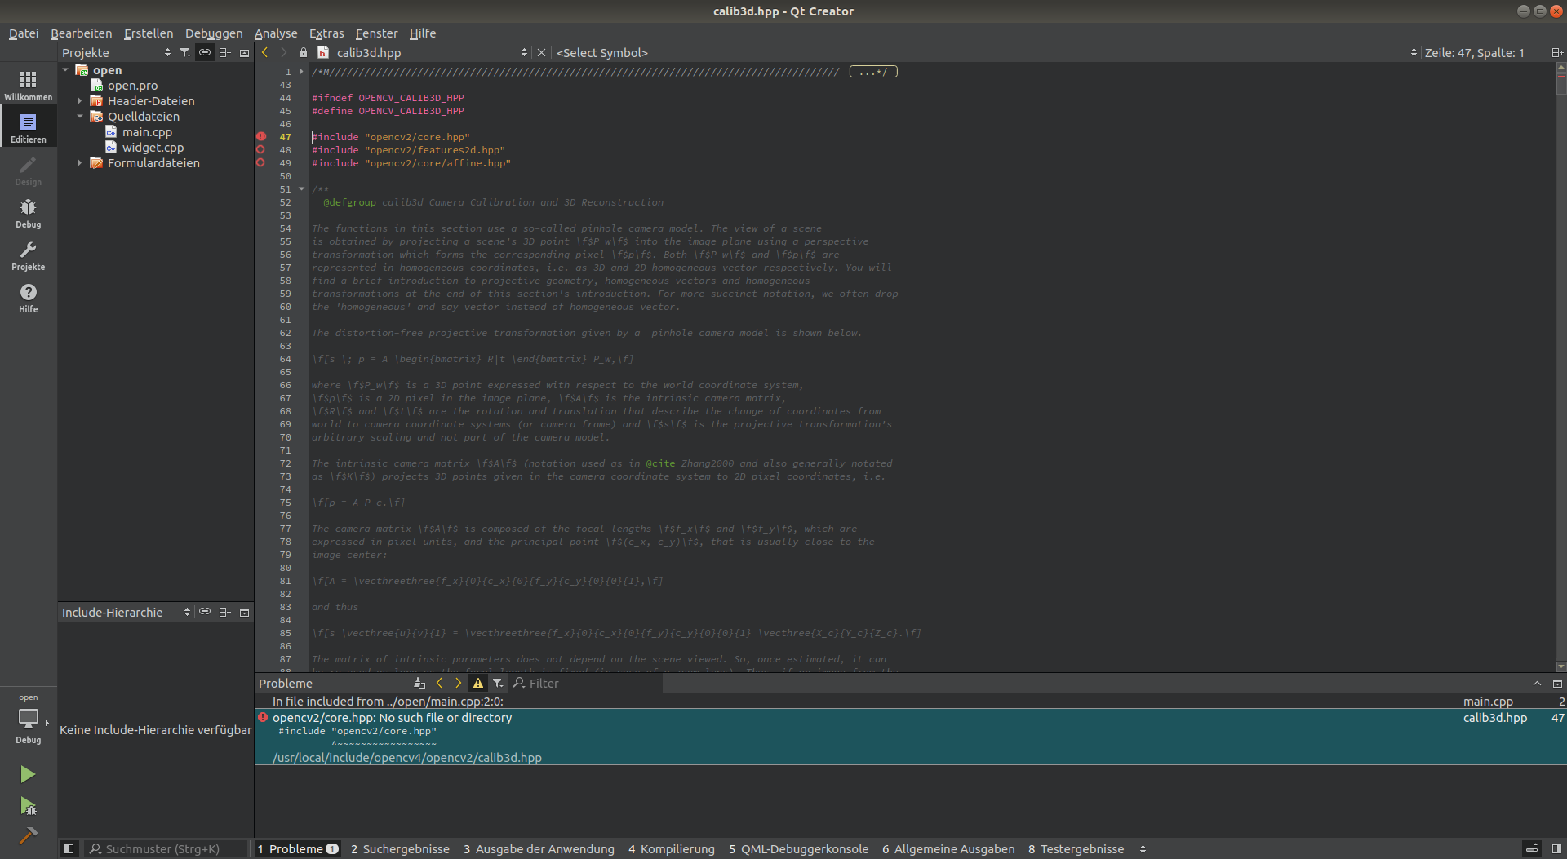Screen dimensions: 1567x859
Task: Open the Include-Hierarchie panel type dropdown
Action: [127, 612]
